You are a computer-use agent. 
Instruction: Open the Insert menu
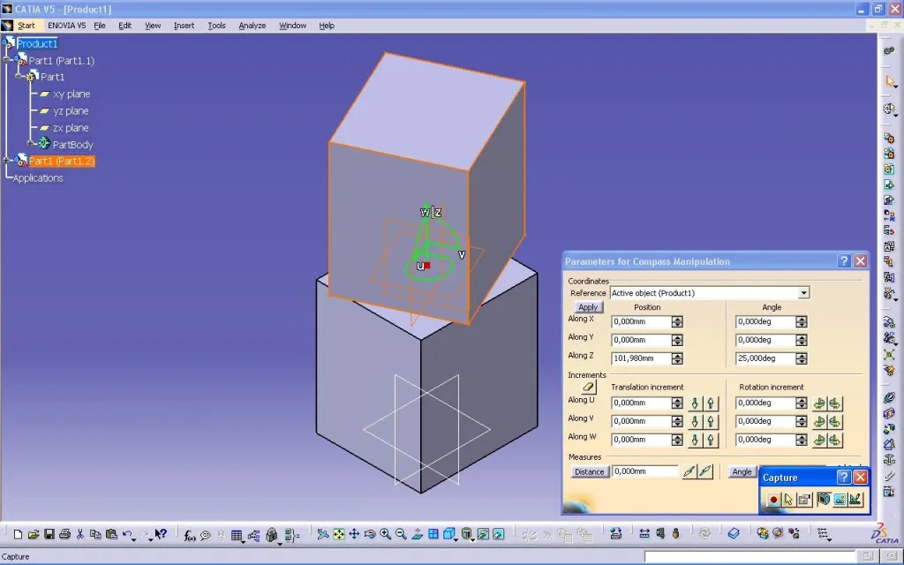(184, 26)
